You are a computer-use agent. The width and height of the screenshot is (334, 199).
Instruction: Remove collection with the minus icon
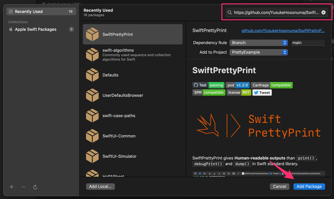click(23, 187)
